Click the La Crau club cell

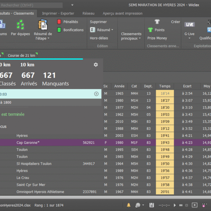tap(23, 178)
